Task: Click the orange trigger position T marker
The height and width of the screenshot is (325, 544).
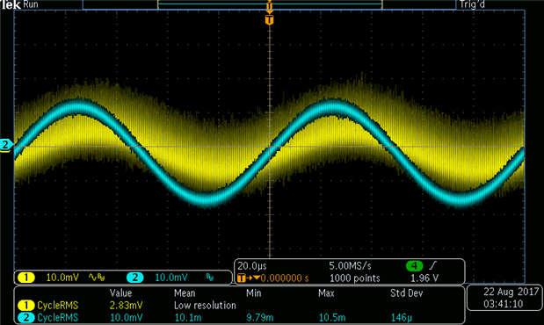Action: tap(269, 20)
